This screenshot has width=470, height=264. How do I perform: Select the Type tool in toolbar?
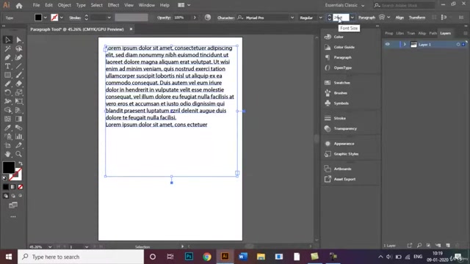[7, 66]
